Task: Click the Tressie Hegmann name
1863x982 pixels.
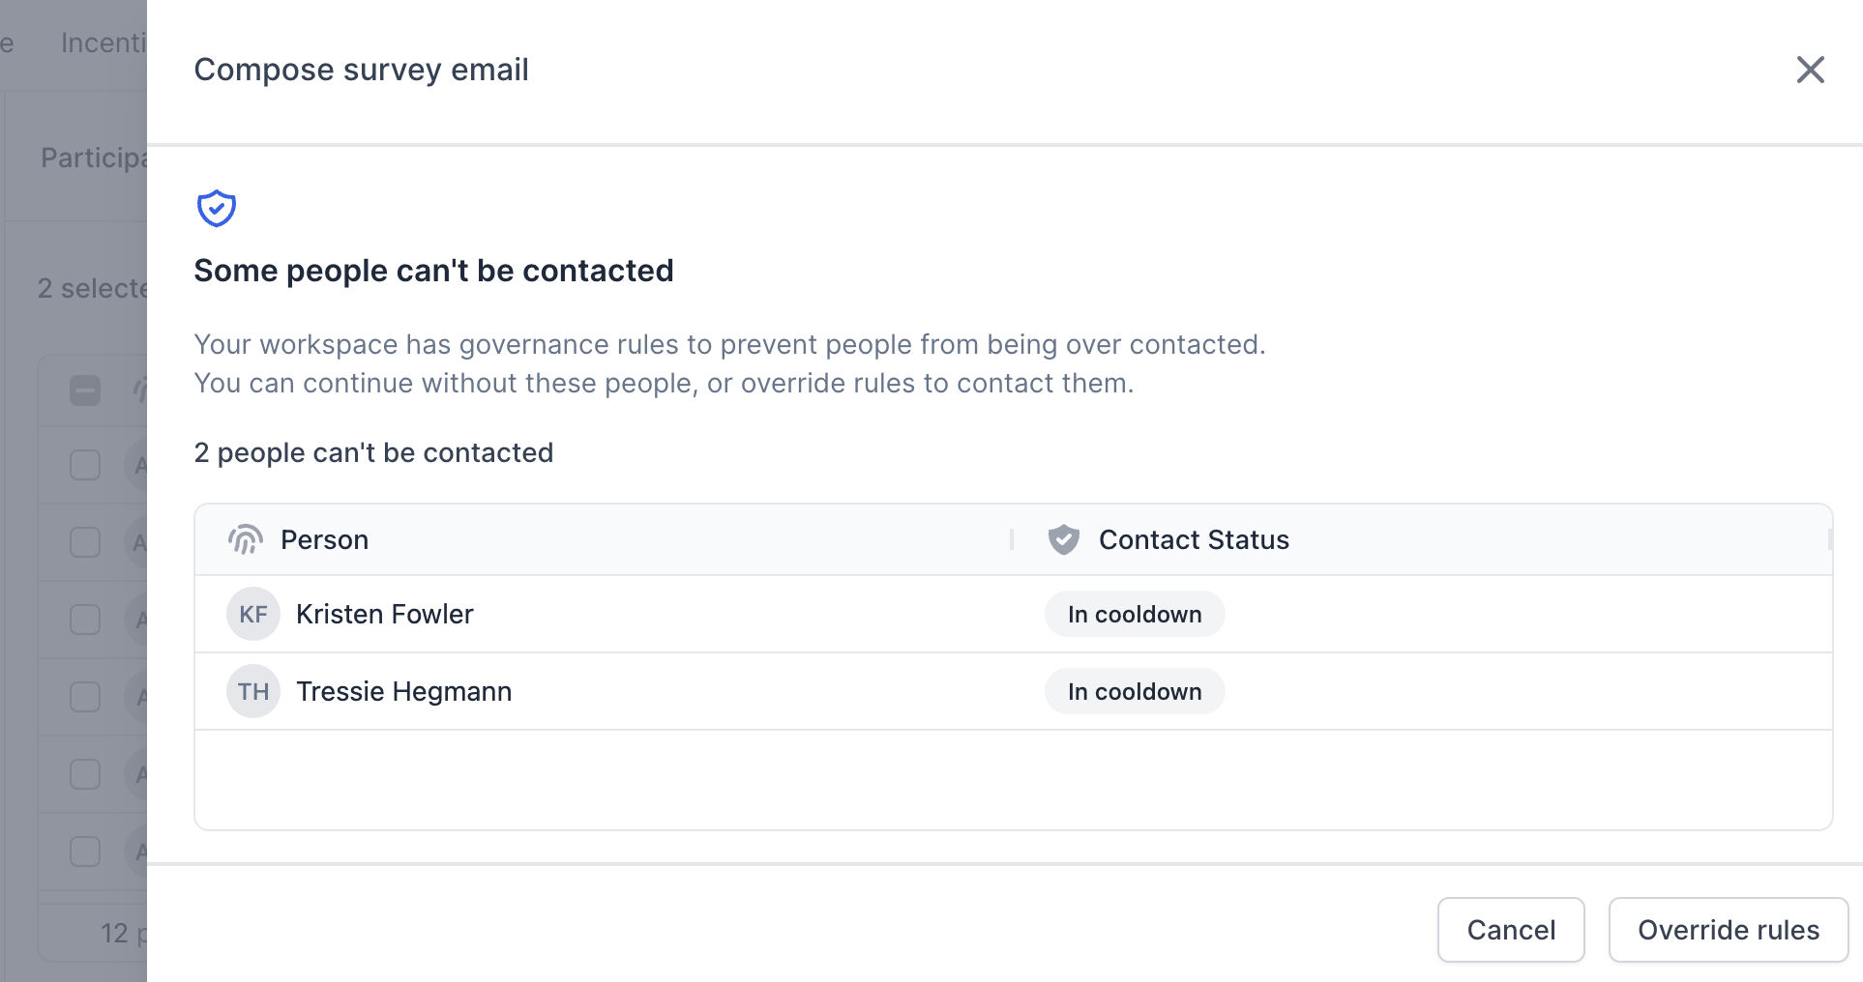Action: coord(403,691)
